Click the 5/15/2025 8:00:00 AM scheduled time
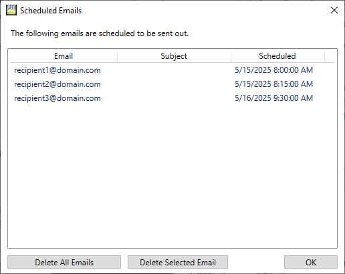The image size is (345, 274). click(274, 70)
